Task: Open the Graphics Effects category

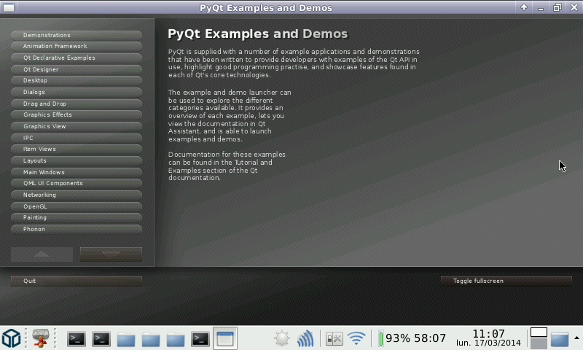Action: point(77,114)
